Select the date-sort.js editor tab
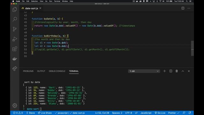 (31, 8)
